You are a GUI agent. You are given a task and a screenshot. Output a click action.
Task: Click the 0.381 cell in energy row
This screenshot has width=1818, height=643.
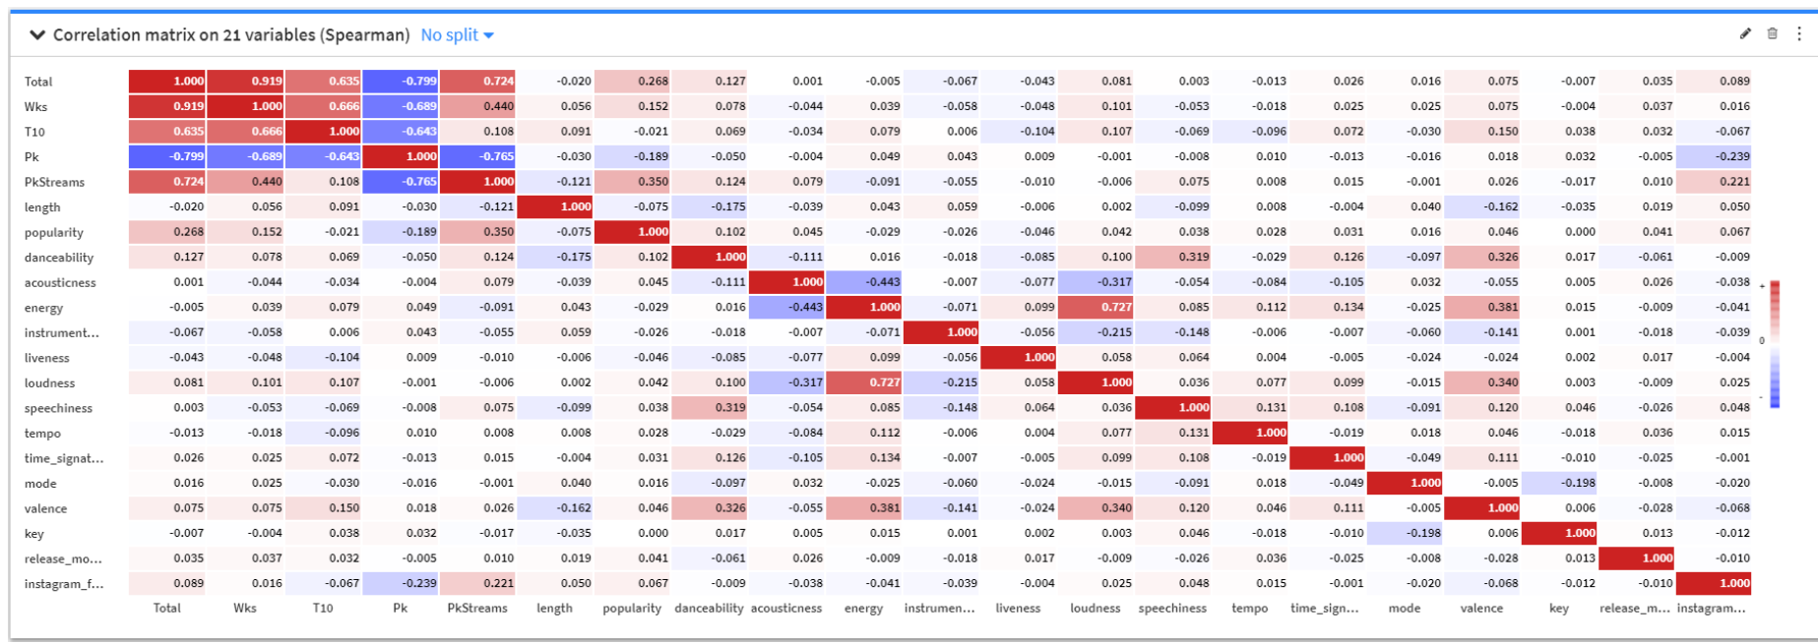coord(1481,308)
